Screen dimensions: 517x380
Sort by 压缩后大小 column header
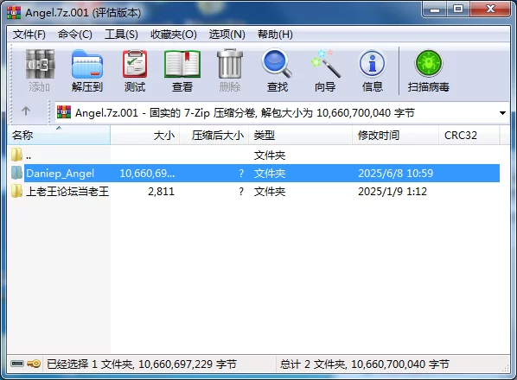[214, 135]
